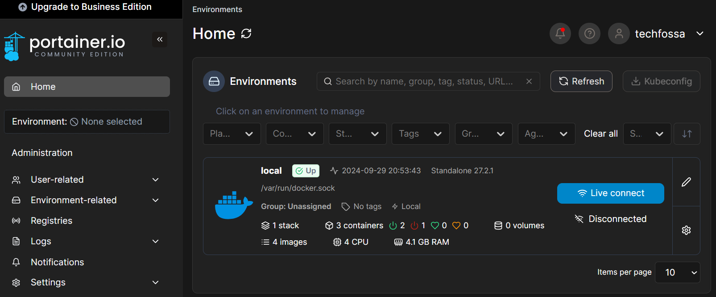
Task: Toggle sort order arrows icon
Action: [687, 134]
